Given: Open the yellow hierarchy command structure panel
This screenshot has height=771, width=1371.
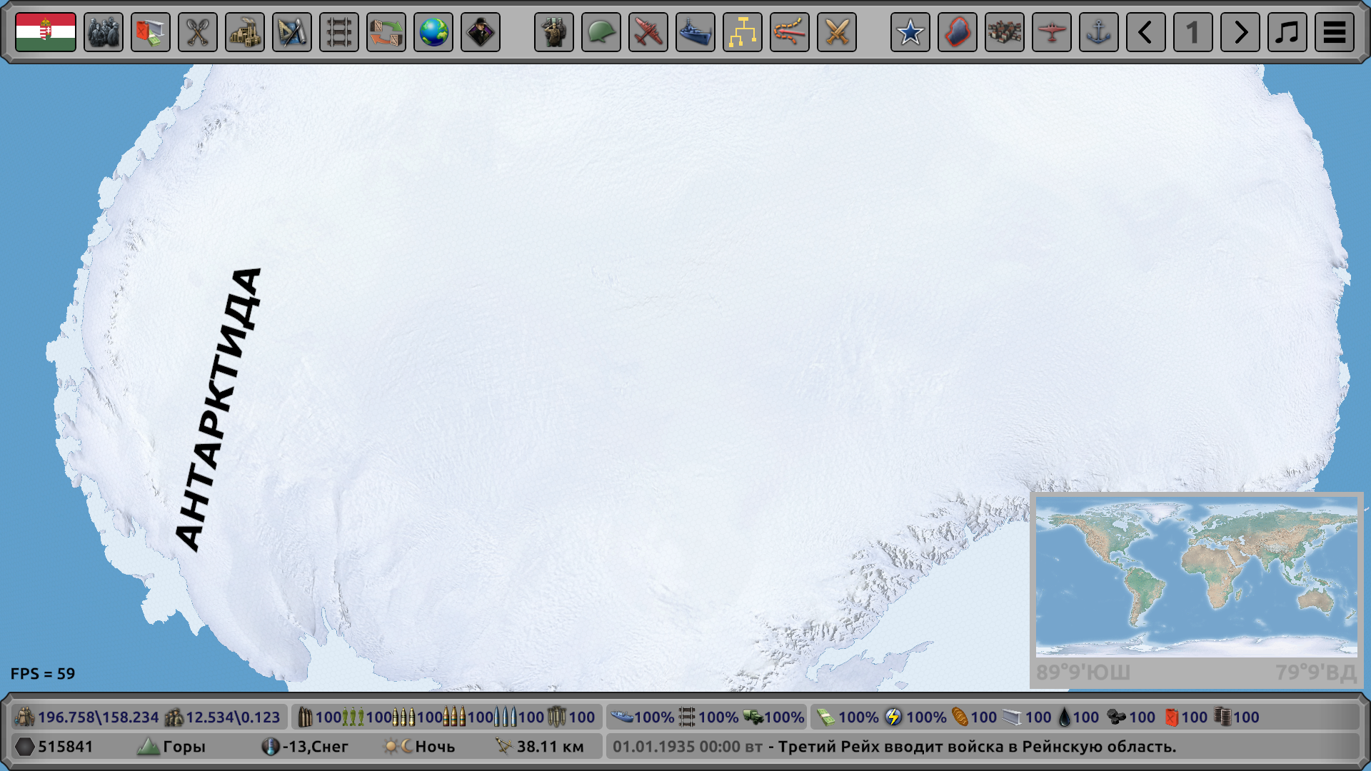Looking at the screenshot, I should coord(743,32).
